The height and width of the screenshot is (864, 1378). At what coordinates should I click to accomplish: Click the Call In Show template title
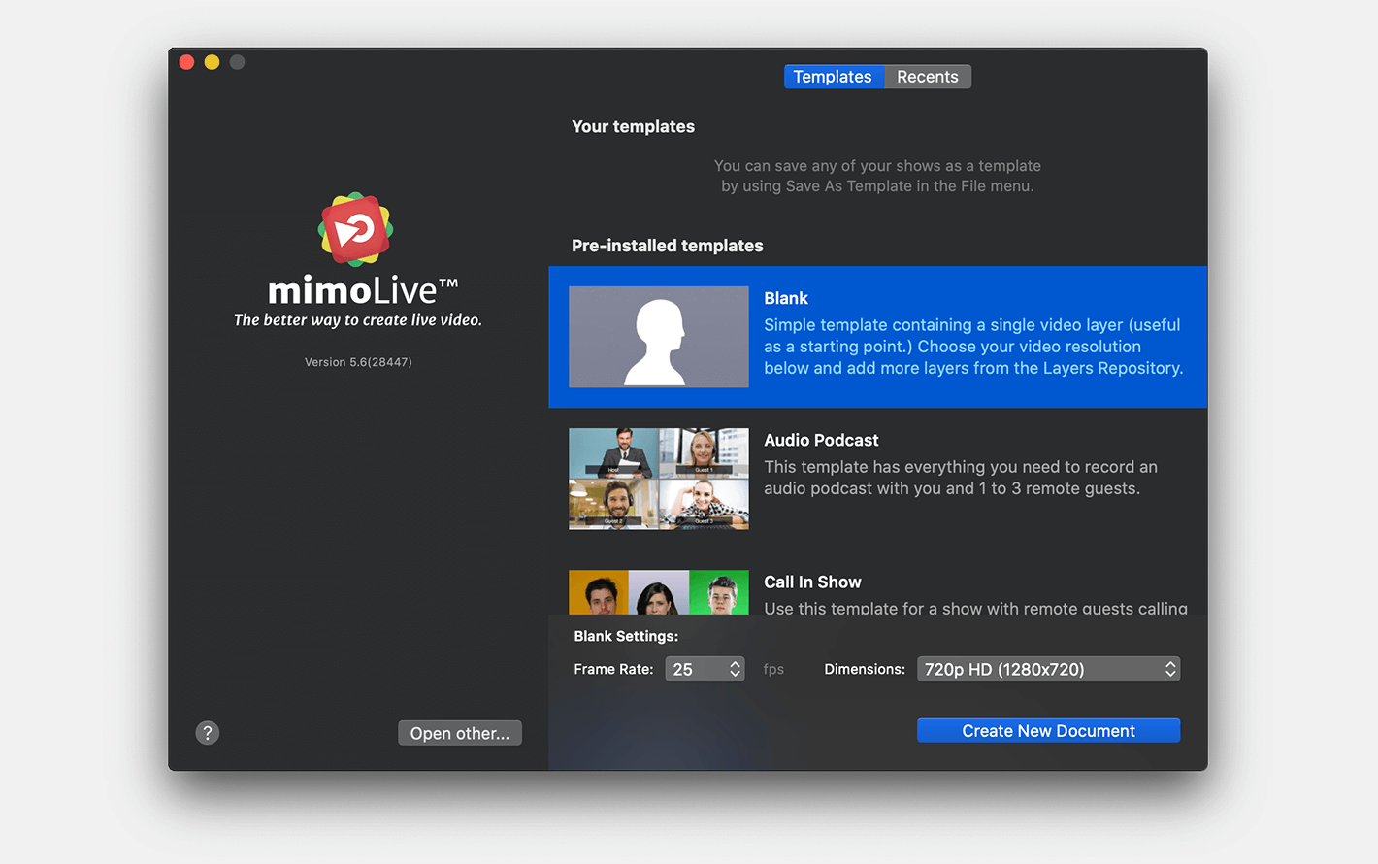tap(812, 582)
